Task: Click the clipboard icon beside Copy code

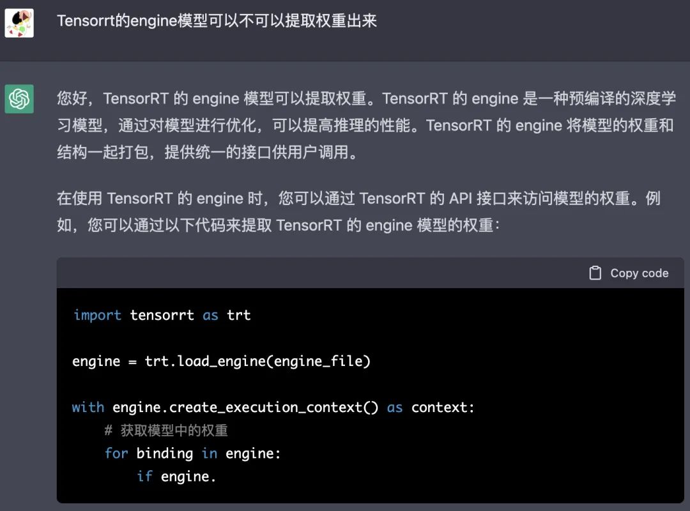Action: pyautogui.click(x=595, y=273)
